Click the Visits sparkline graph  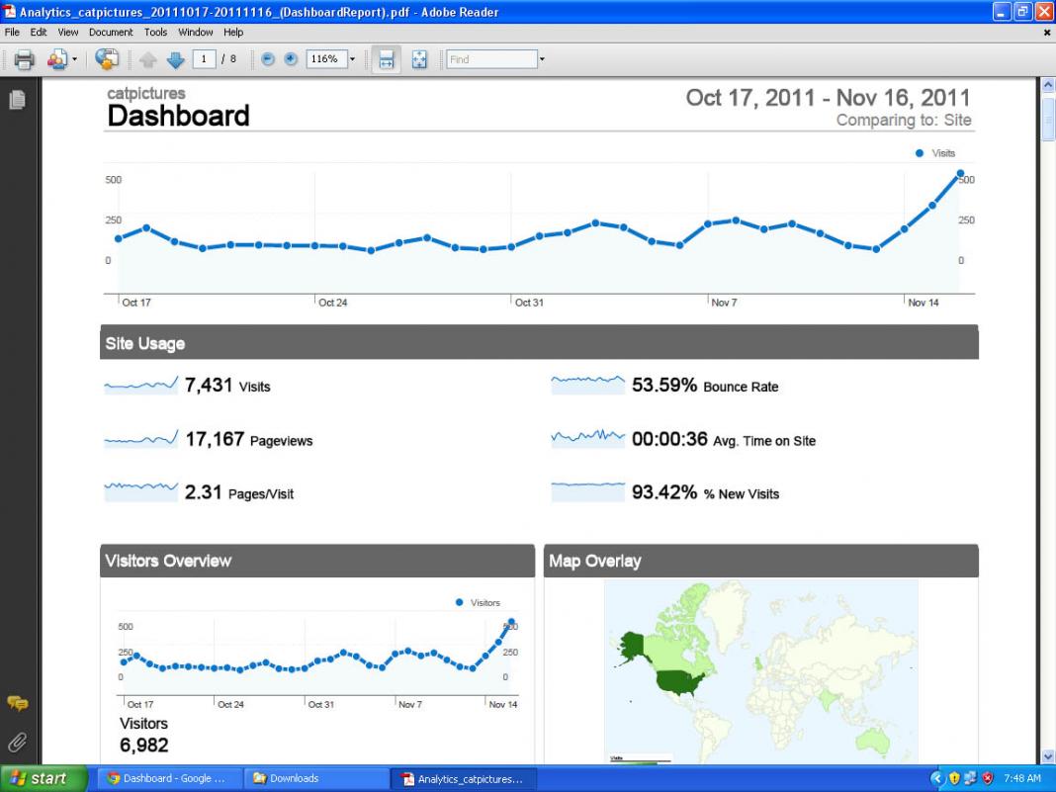141,385
